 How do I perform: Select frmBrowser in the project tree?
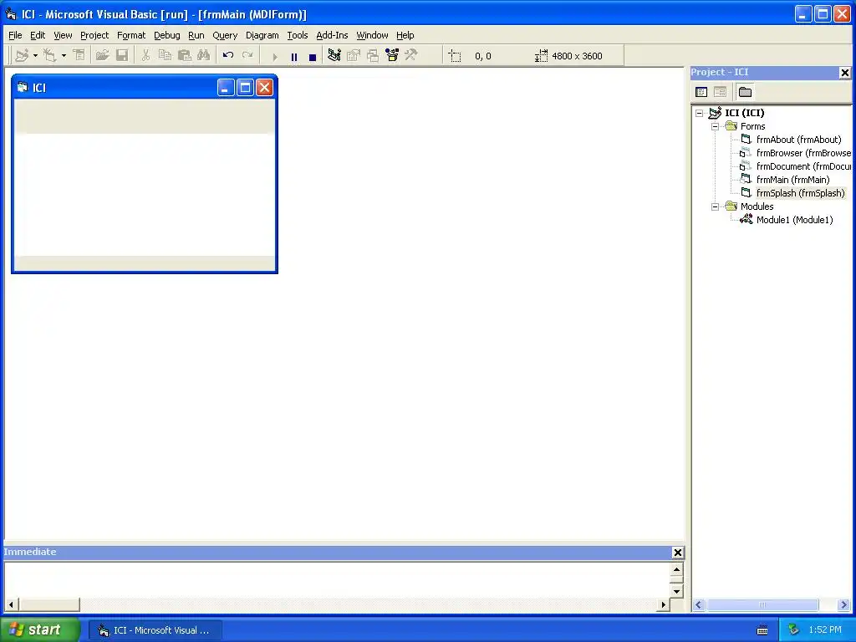tap(803, 154)
